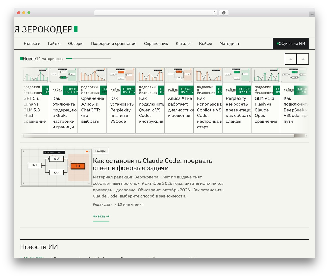Click the Гайды tag above featured article

[100, 151]
